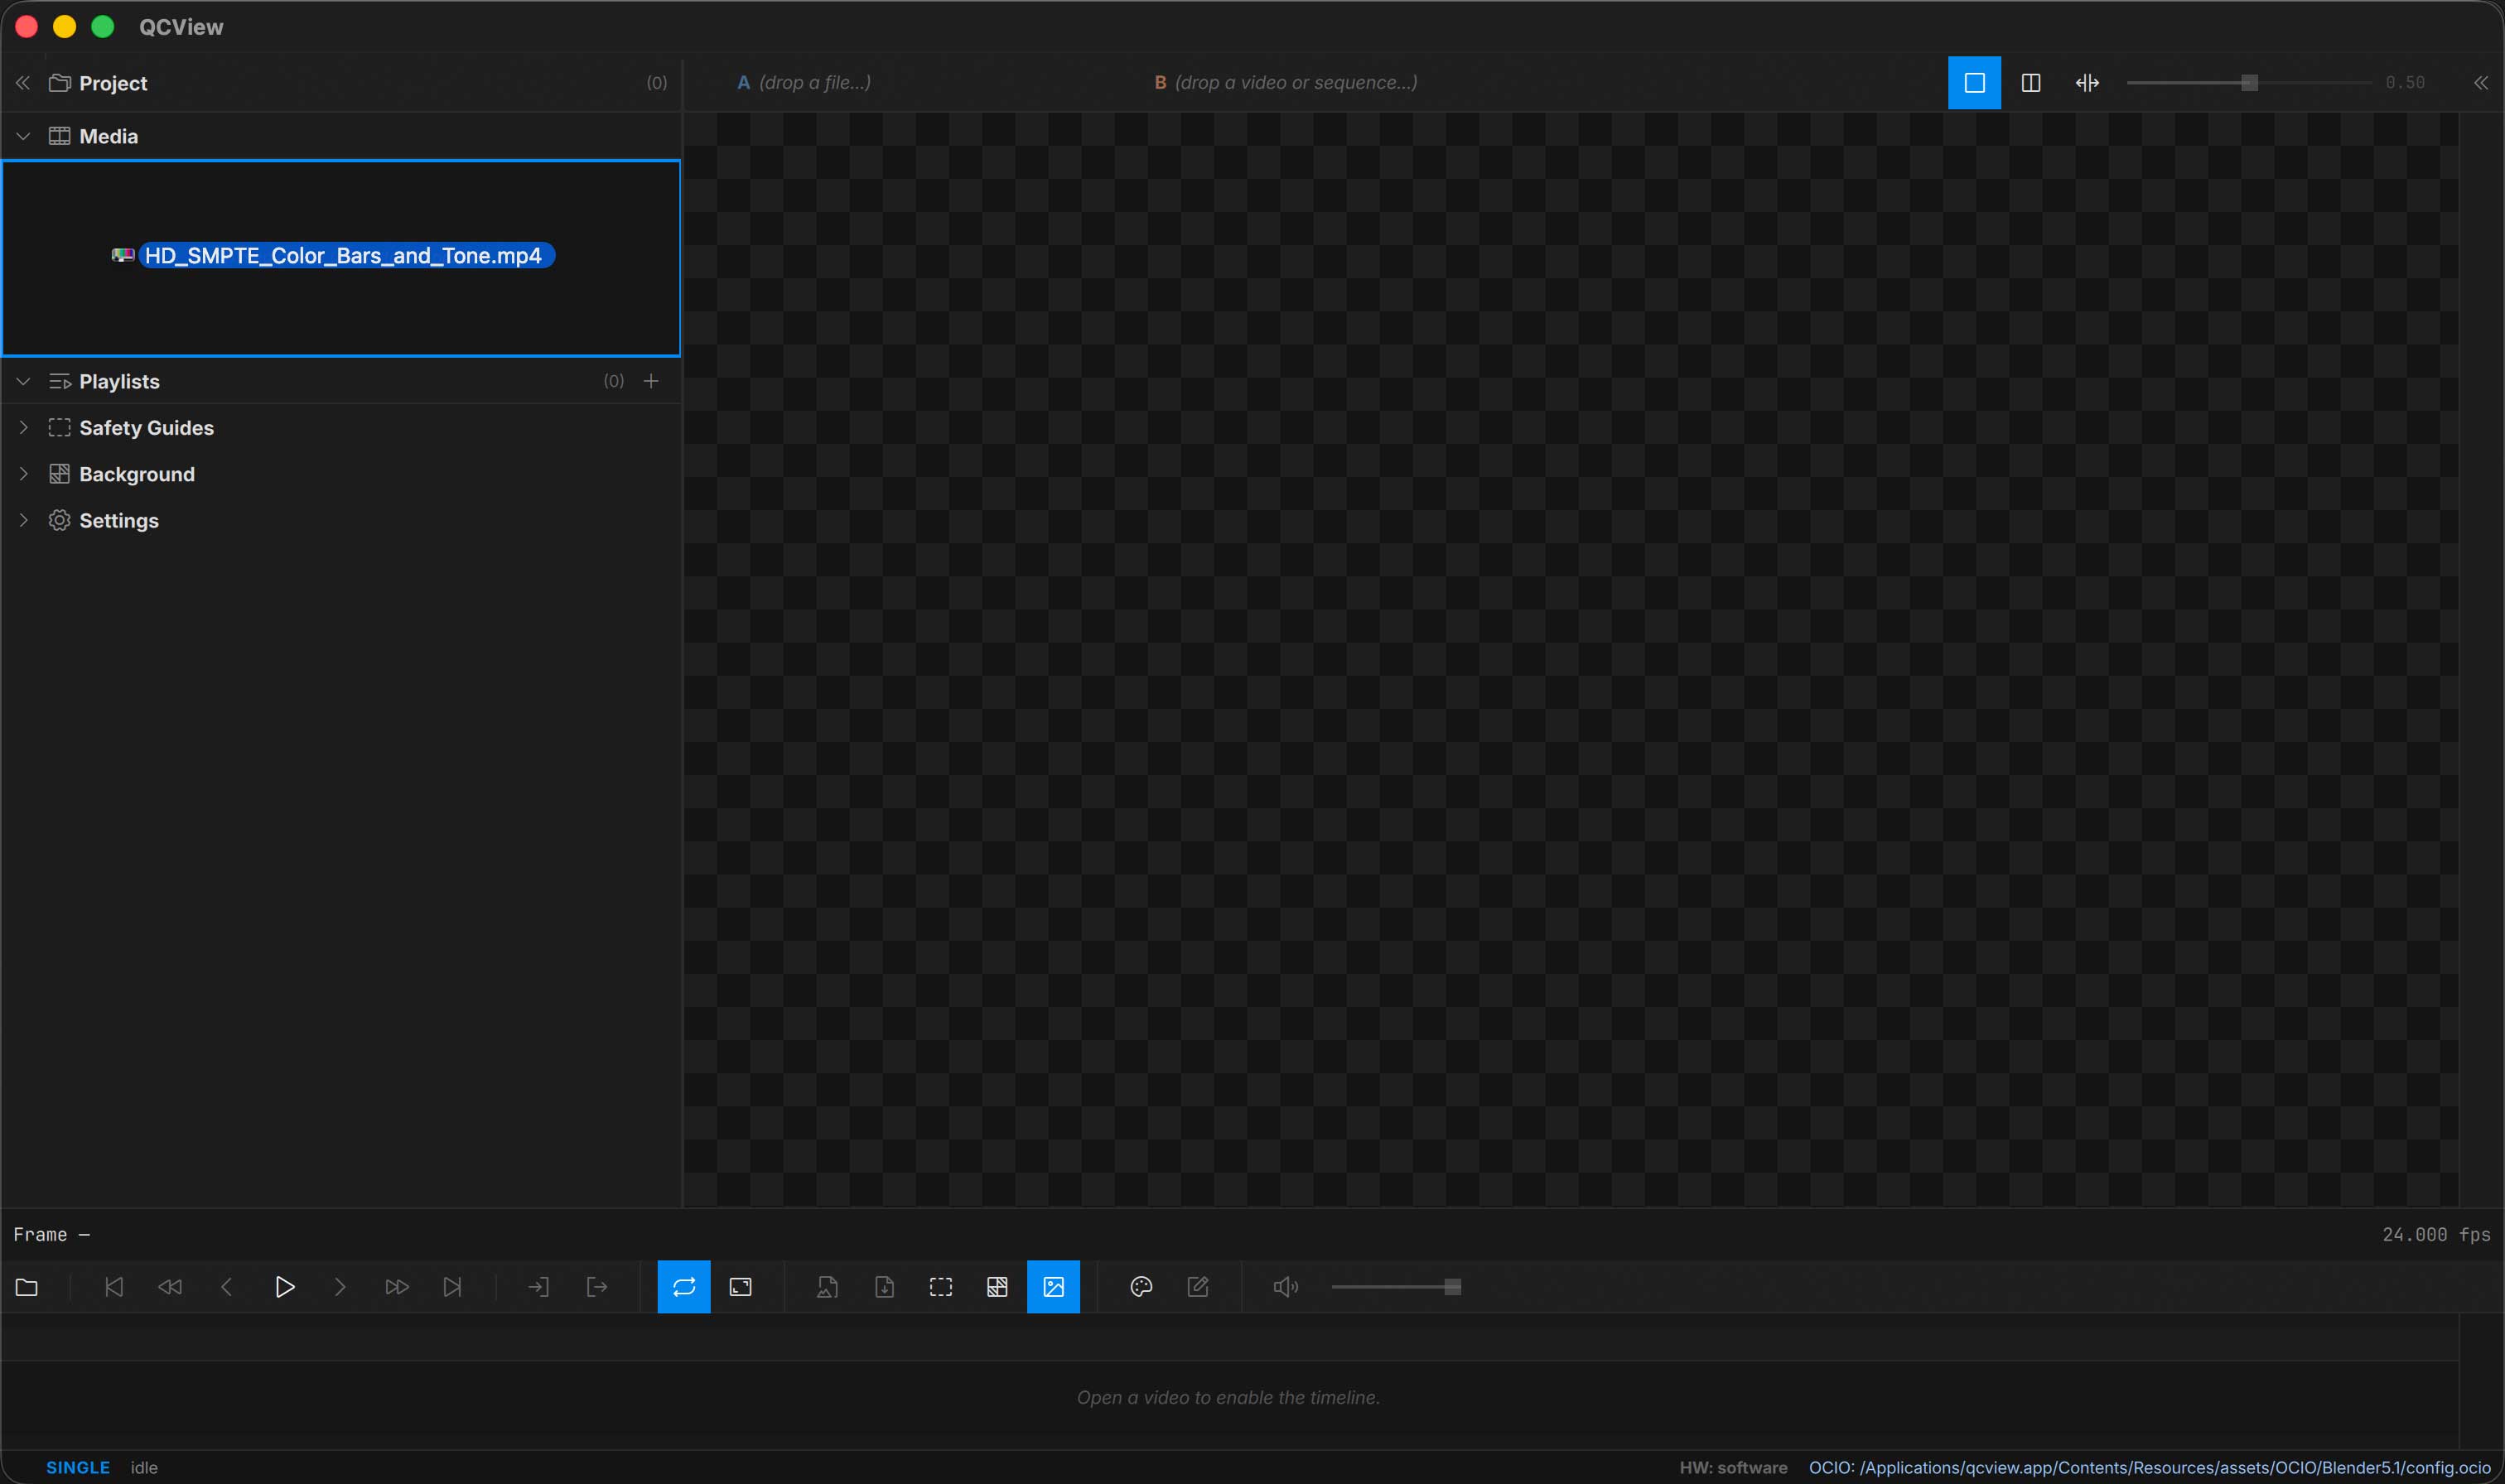
Task: Click the 0.50 wipe value
Action: coord(2405,83)
